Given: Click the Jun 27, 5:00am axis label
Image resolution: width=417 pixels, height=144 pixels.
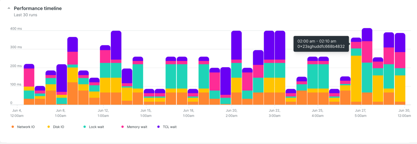Looking at the screenshot, I should (x=360, y=113).
